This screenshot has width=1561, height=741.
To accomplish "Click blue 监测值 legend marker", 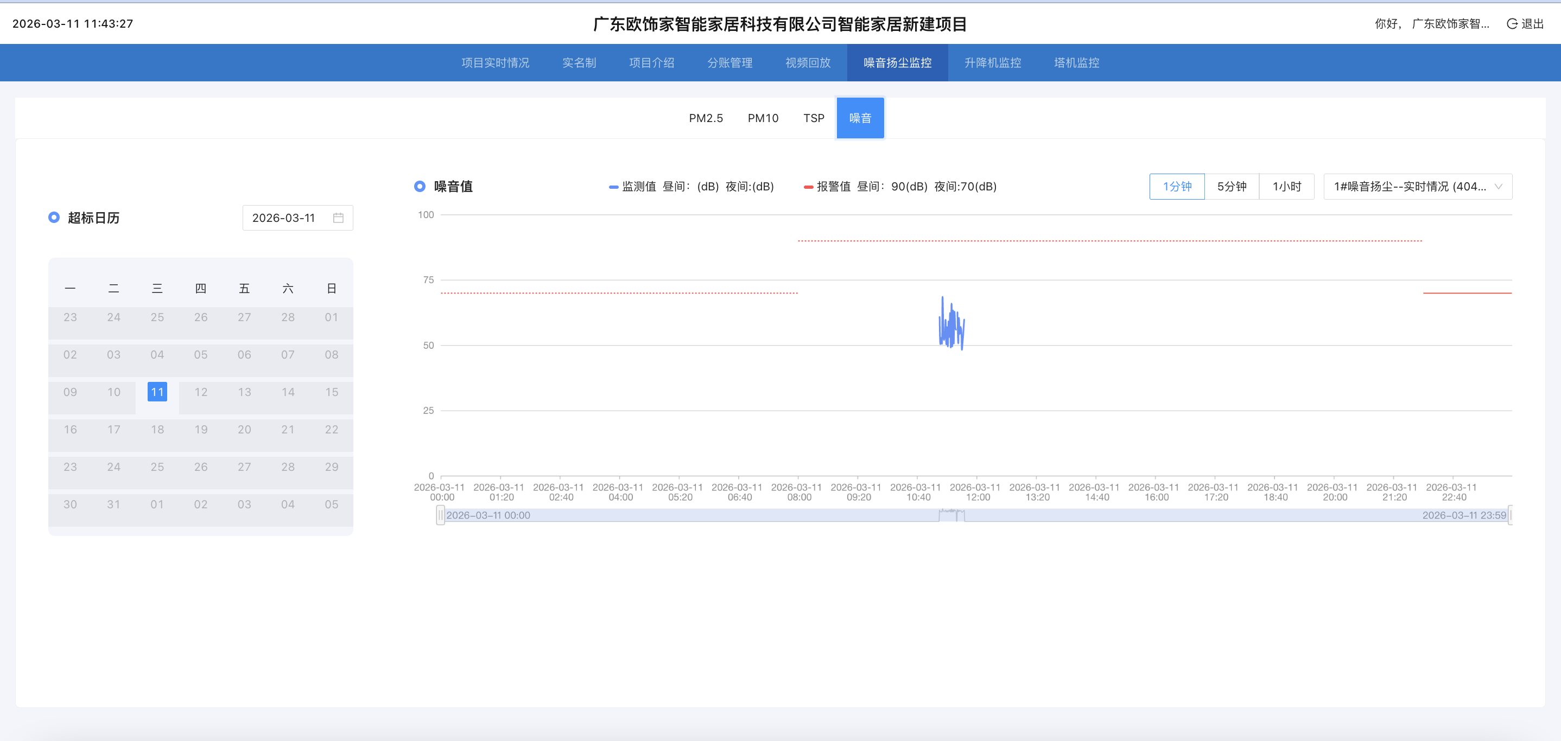I will tap(613, 187).
